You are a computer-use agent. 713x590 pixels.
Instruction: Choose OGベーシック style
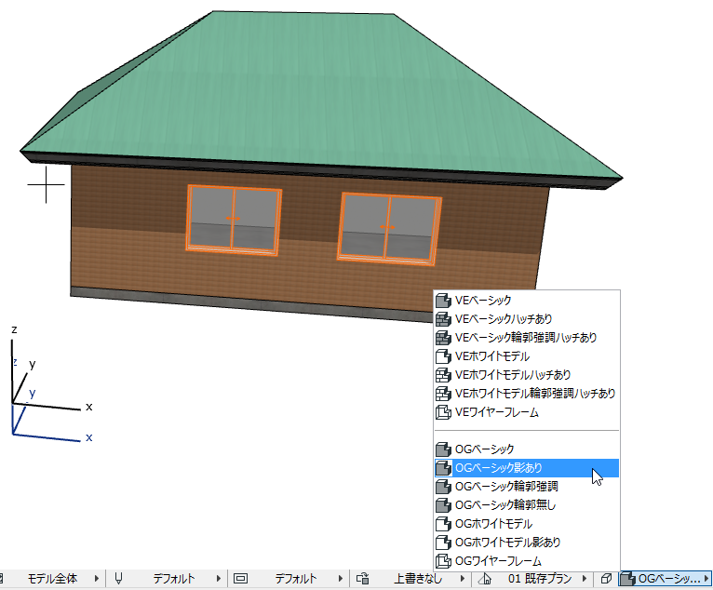527,449
